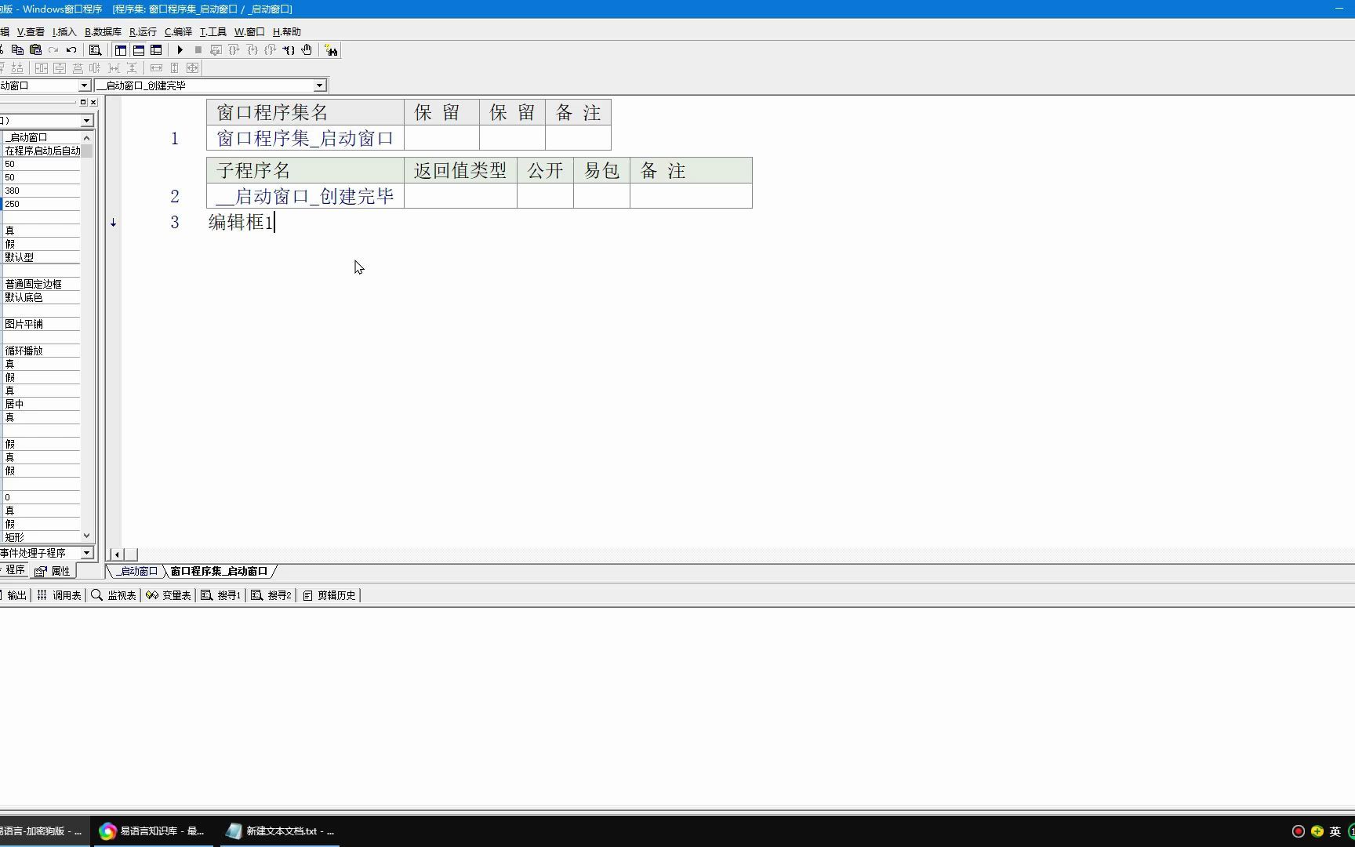Click the same-height sizing icon
Viewport: 1355px width, 847px height.
pos(174,68)
